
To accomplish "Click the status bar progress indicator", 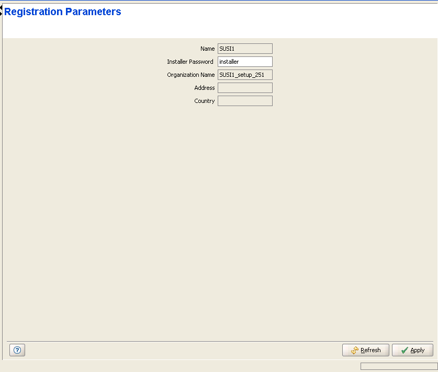I will click(398, 366).
